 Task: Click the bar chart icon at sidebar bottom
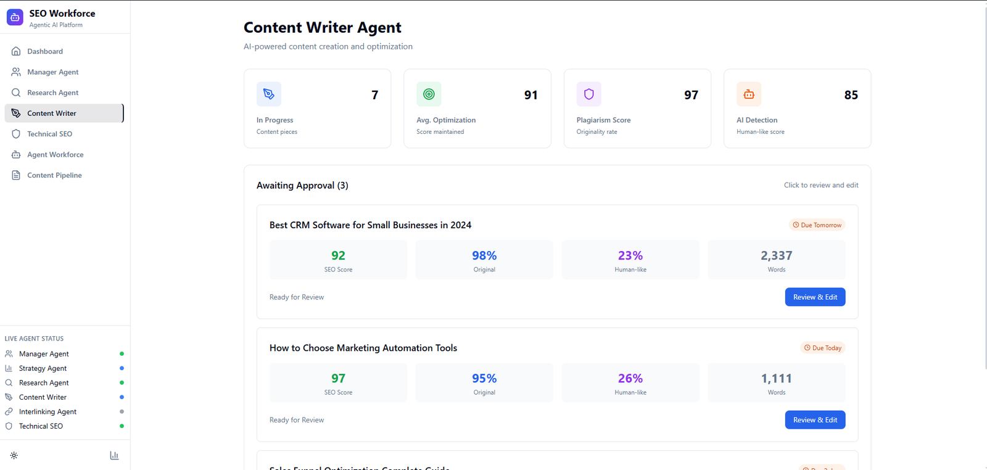(114, 455)
